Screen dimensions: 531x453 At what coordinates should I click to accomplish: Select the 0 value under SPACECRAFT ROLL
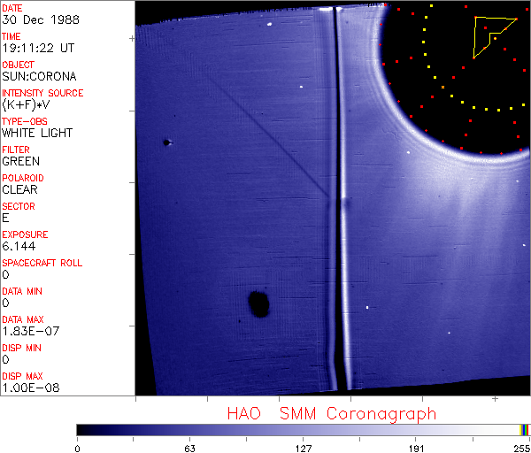(5, 274)
